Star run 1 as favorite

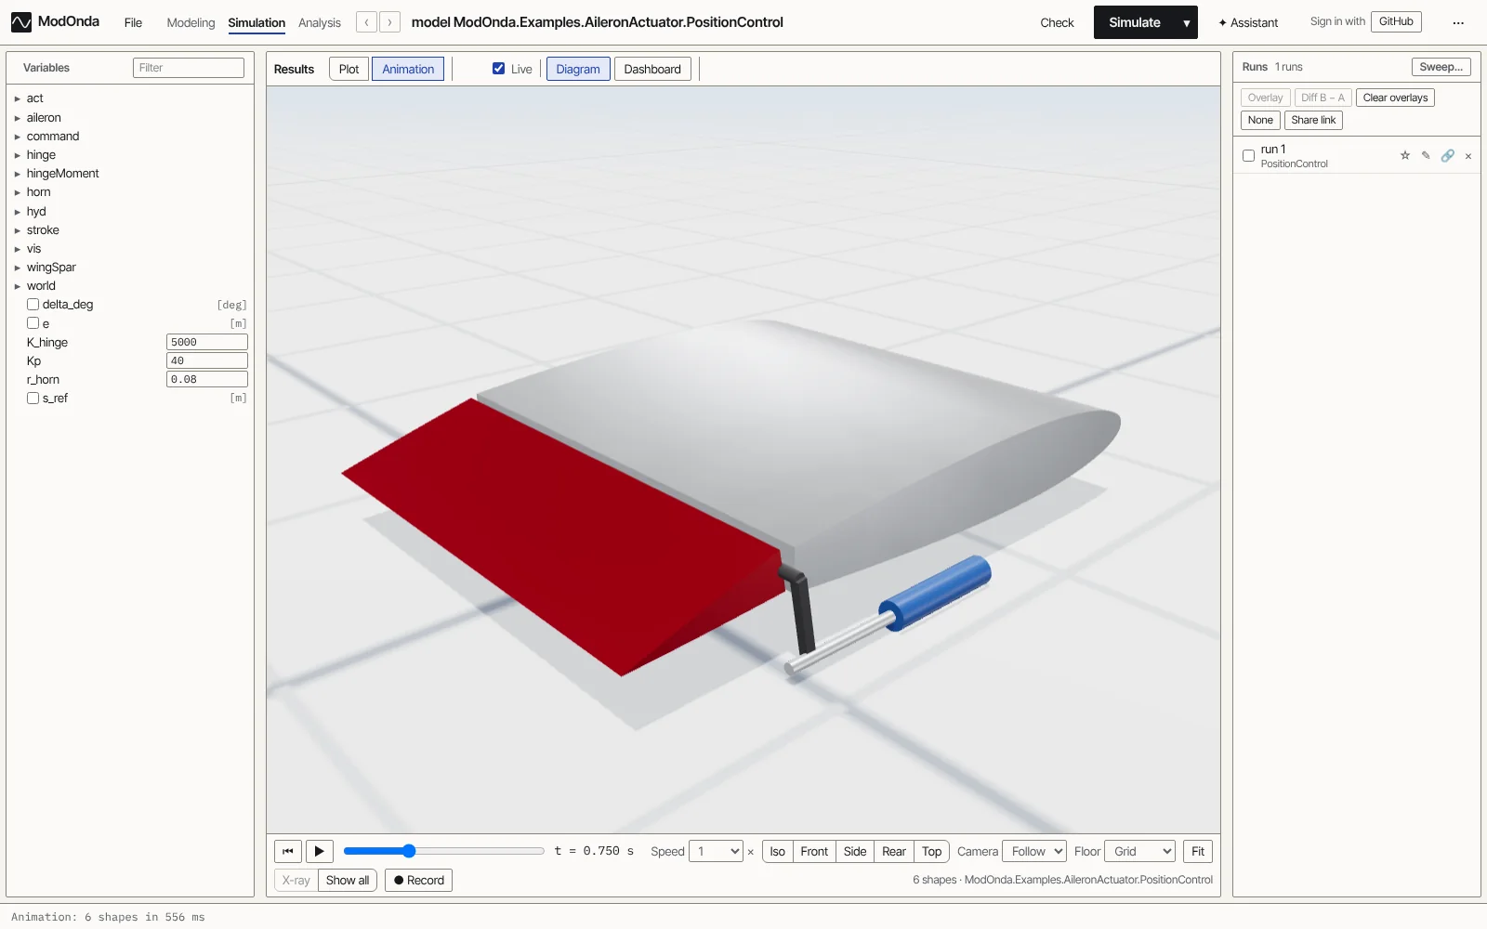[1405, 156]
